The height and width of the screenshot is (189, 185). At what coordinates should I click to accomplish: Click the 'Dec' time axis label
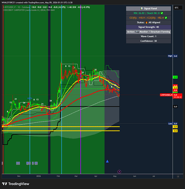(x=19, y=176)
